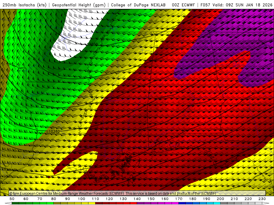
Task: Click the "120" legend value
Action: (x=109, y=199)
